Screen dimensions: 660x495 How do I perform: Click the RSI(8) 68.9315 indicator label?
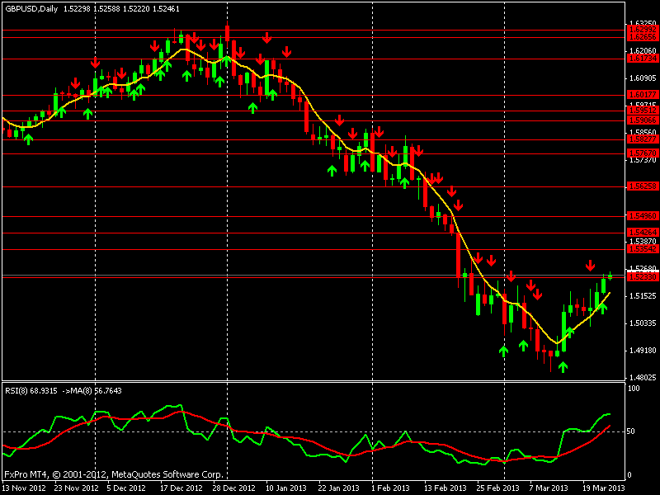[x=31, y=391]
